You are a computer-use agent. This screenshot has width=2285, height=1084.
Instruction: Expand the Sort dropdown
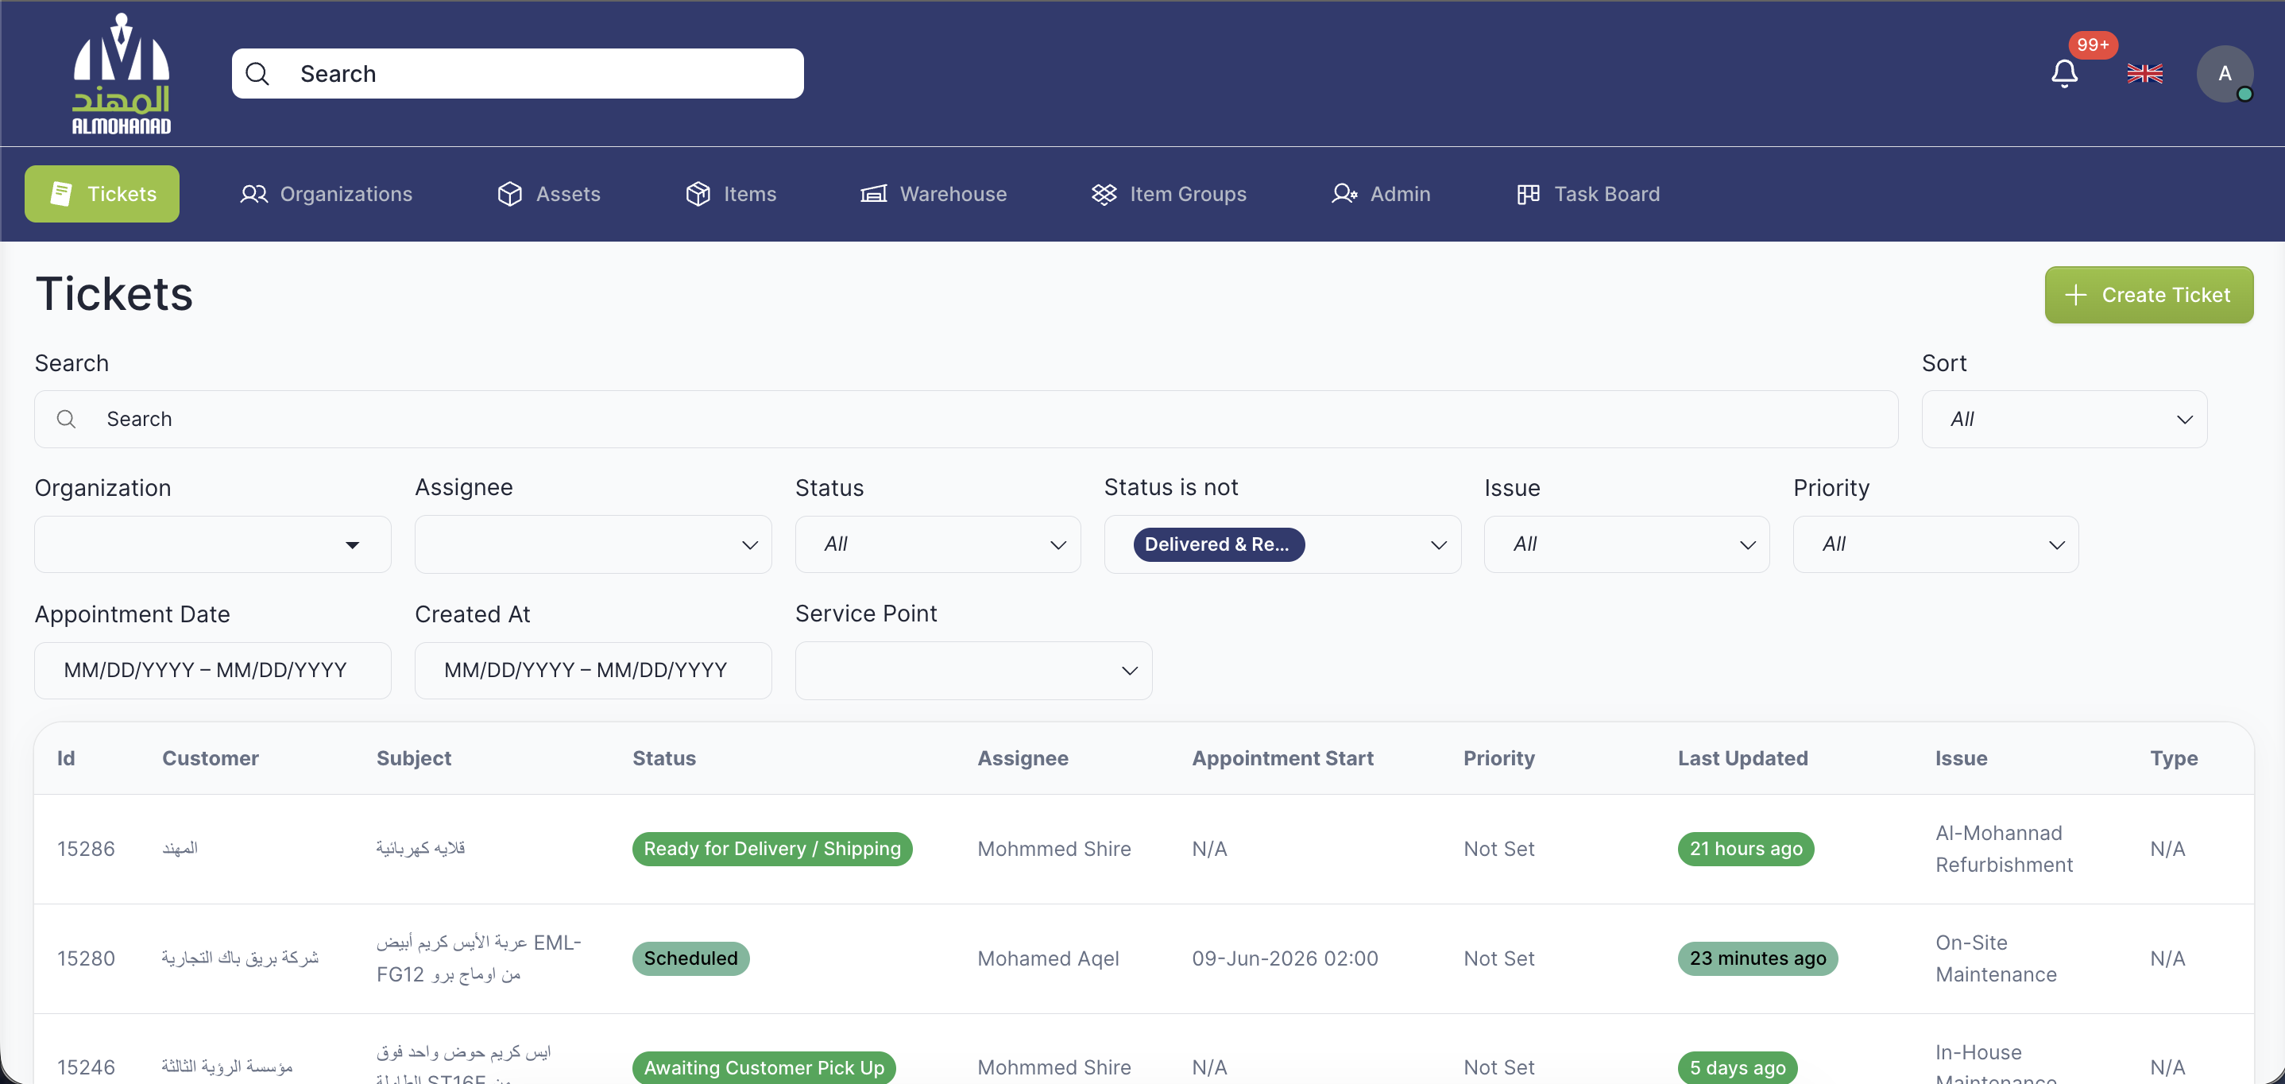2064,419
